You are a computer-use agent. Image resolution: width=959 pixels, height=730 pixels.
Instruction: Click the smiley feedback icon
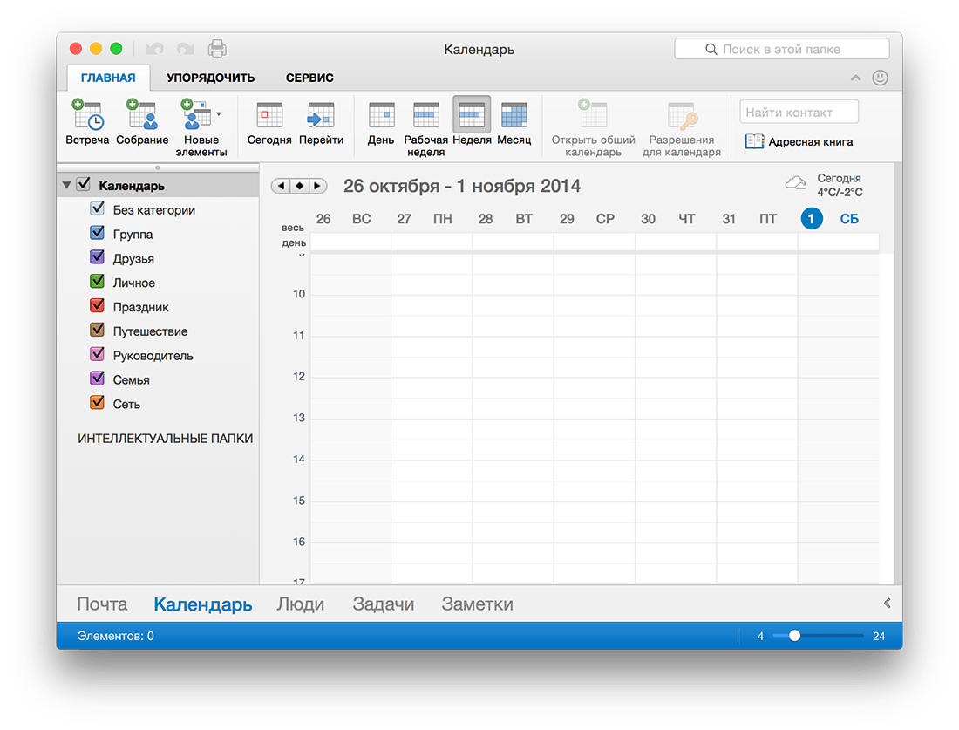(881, 78)
